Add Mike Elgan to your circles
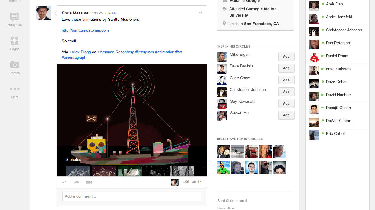The width and height of the screenshot is (375, 210). click(x=286, y=56)
